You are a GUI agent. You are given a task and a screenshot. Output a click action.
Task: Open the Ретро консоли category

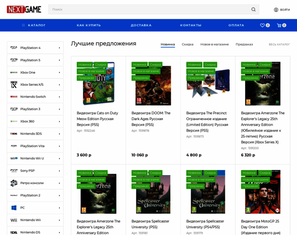[x=35, y=183]
